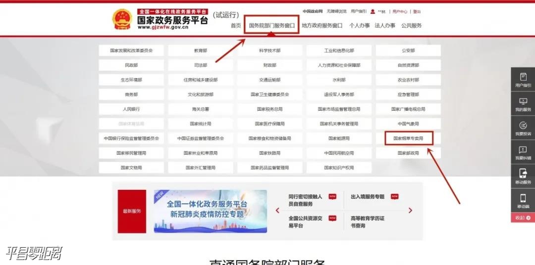The image size is (535, 265).
Task: Select 工业和信息化部
Action: coord(339,50)
